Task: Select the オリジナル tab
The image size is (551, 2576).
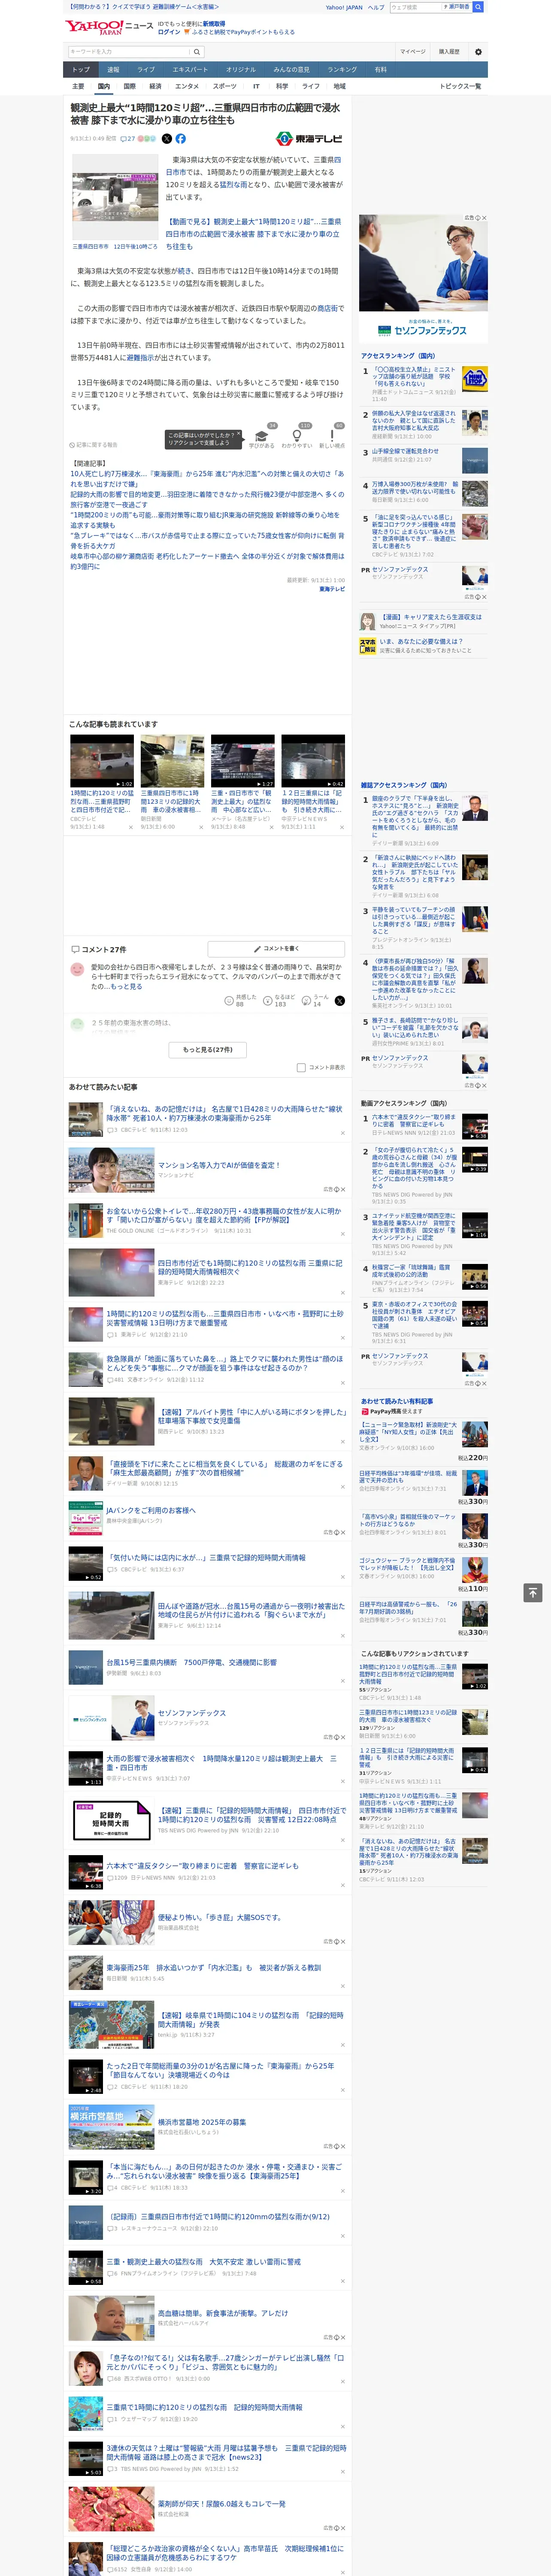Action: (241, 69)
